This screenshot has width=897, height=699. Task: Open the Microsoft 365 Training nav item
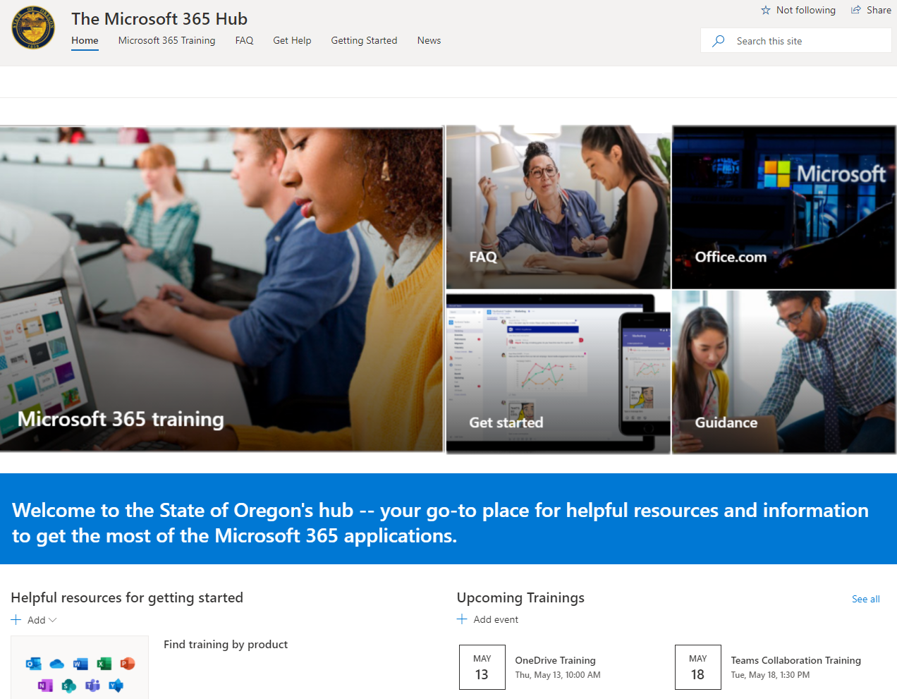[x=166, y=41]
